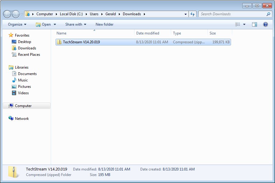
Task: Open the address bar history dropdown
Action: point(185,14)
